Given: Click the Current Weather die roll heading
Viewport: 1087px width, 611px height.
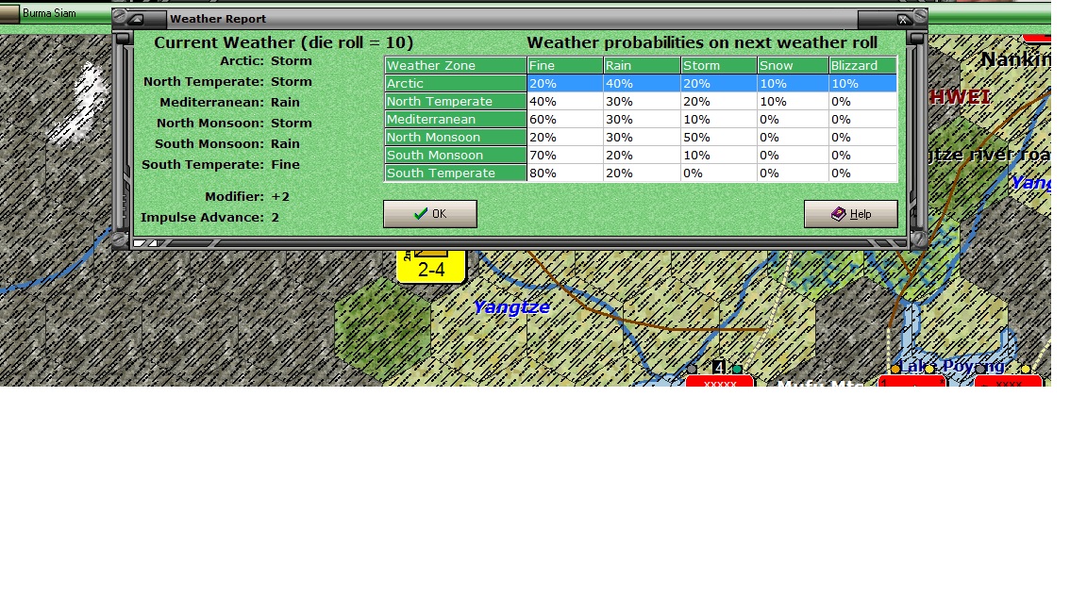Looking at the screenshot, I should pyautogui.click(x=283, y=43).
